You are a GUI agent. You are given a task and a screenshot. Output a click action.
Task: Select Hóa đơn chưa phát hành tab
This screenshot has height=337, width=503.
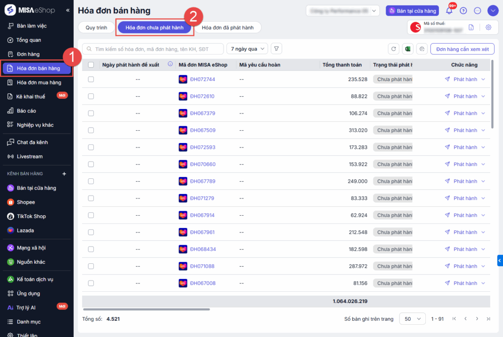click(x=154, y=28)
